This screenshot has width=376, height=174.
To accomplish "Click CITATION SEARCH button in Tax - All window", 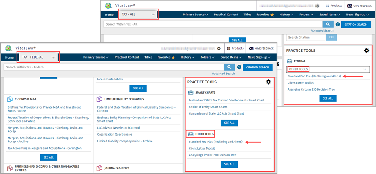I will [356, 24].
